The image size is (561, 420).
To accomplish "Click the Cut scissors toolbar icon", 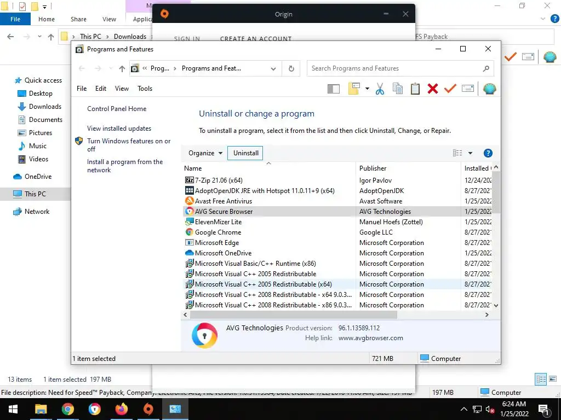I will coord(380,89).
